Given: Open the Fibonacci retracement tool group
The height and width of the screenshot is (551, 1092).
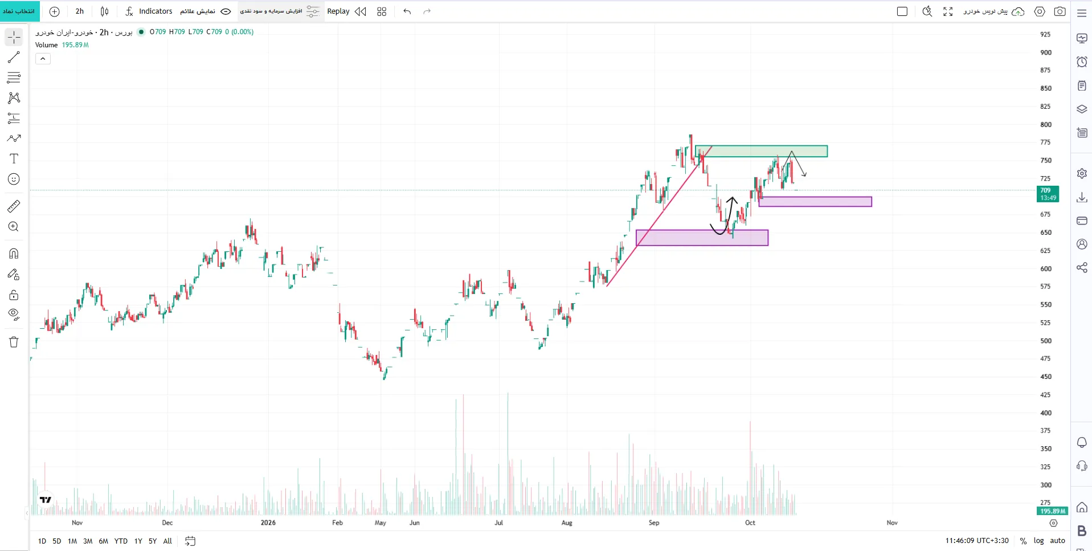Looking at the screenshot, I should coord(14,77).
